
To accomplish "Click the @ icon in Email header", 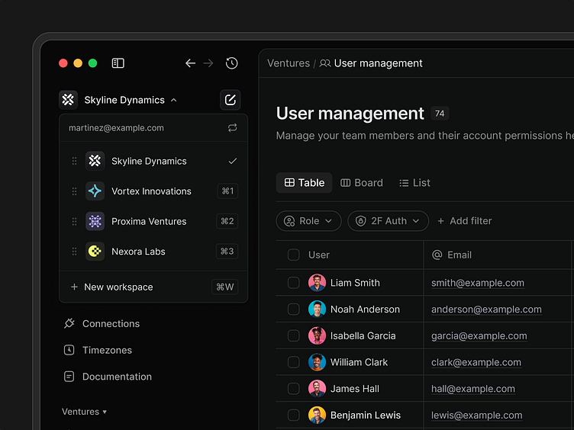I will (437, 255).
